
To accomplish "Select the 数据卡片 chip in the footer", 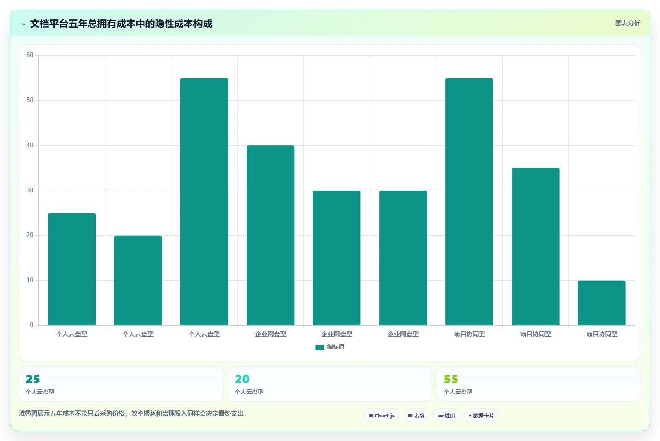I will [x=481, y=416].
